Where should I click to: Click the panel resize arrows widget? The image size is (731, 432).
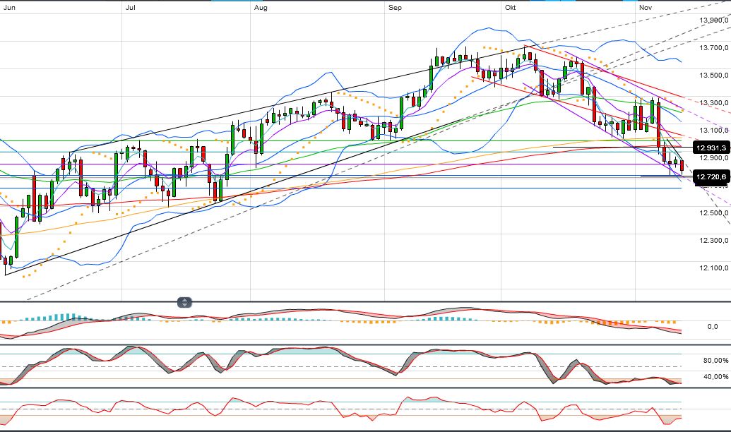[x=183, y=301]
